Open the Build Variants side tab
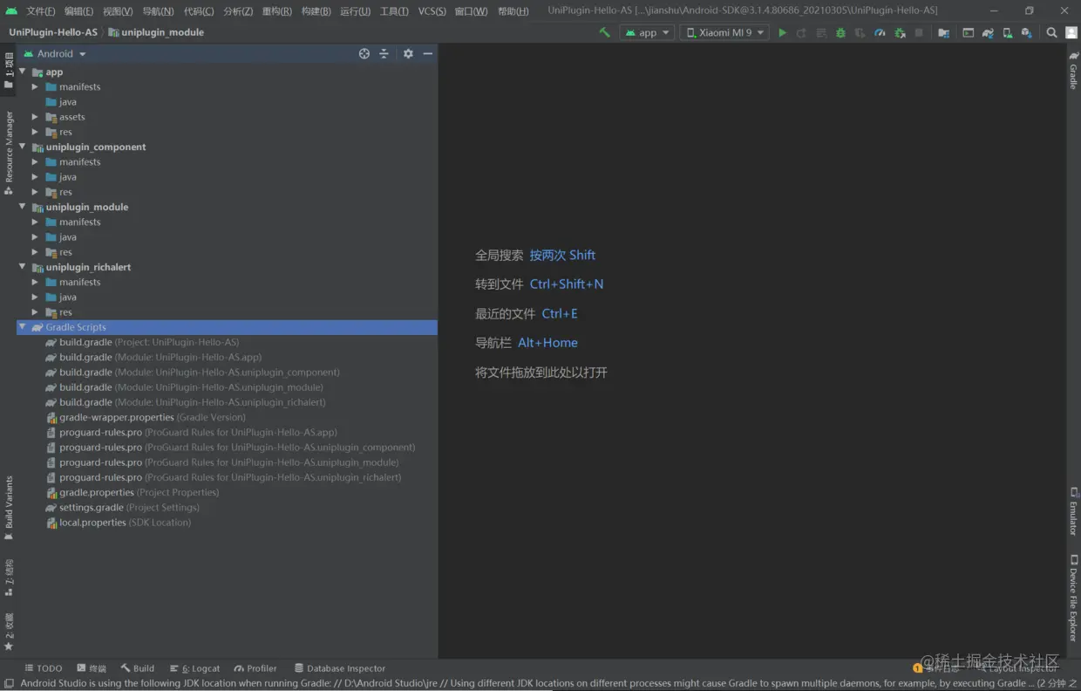The image size is (1081, 691). [x=9, y=508]
